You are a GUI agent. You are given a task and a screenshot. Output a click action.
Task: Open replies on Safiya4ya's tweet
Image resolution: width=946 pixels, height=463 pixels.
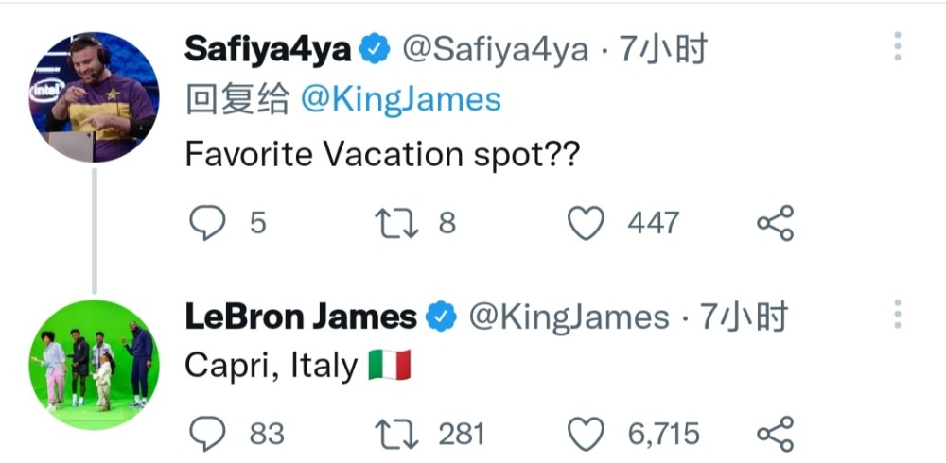tap(207, 223)
